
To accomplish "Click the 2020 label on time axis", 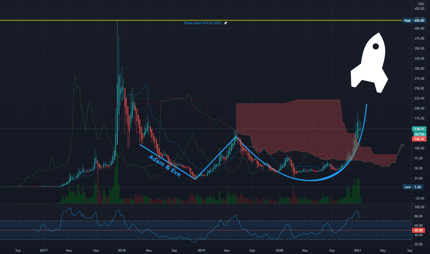I will (279, 250).
